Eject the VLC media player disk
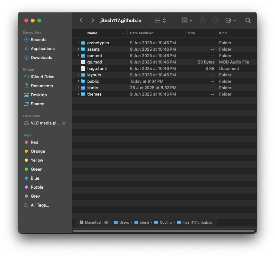Viewport: 275px width, 257px height. (64, 123)
